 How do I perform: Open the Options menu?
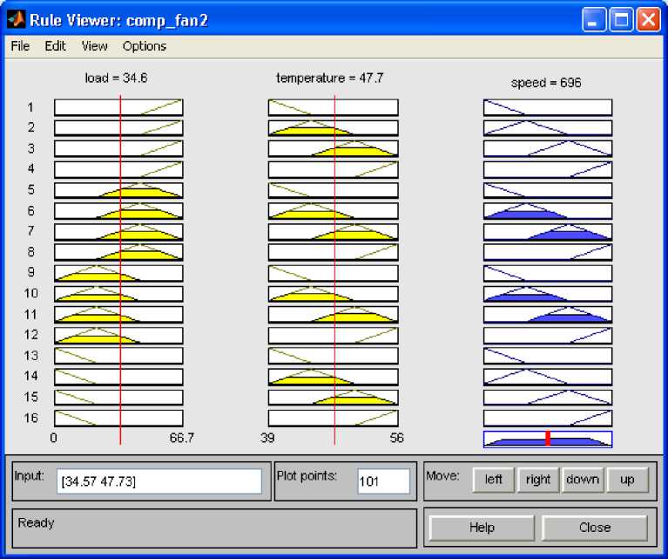tap(145, 46)
